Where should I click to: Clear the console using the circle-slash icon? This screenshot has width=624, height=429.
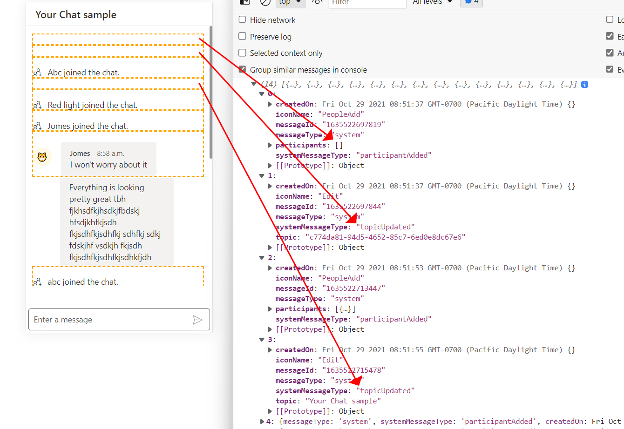tap(265, 3)
